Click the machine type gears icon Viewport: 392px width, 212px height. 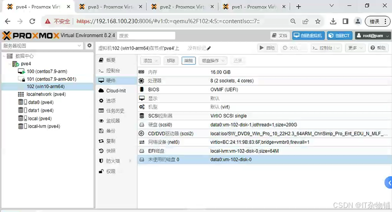point(141,107)
